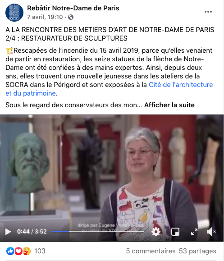Unmute the video sound
This screenshot has height=261, width=224.
pyautogui.click(x=211, y=232)
